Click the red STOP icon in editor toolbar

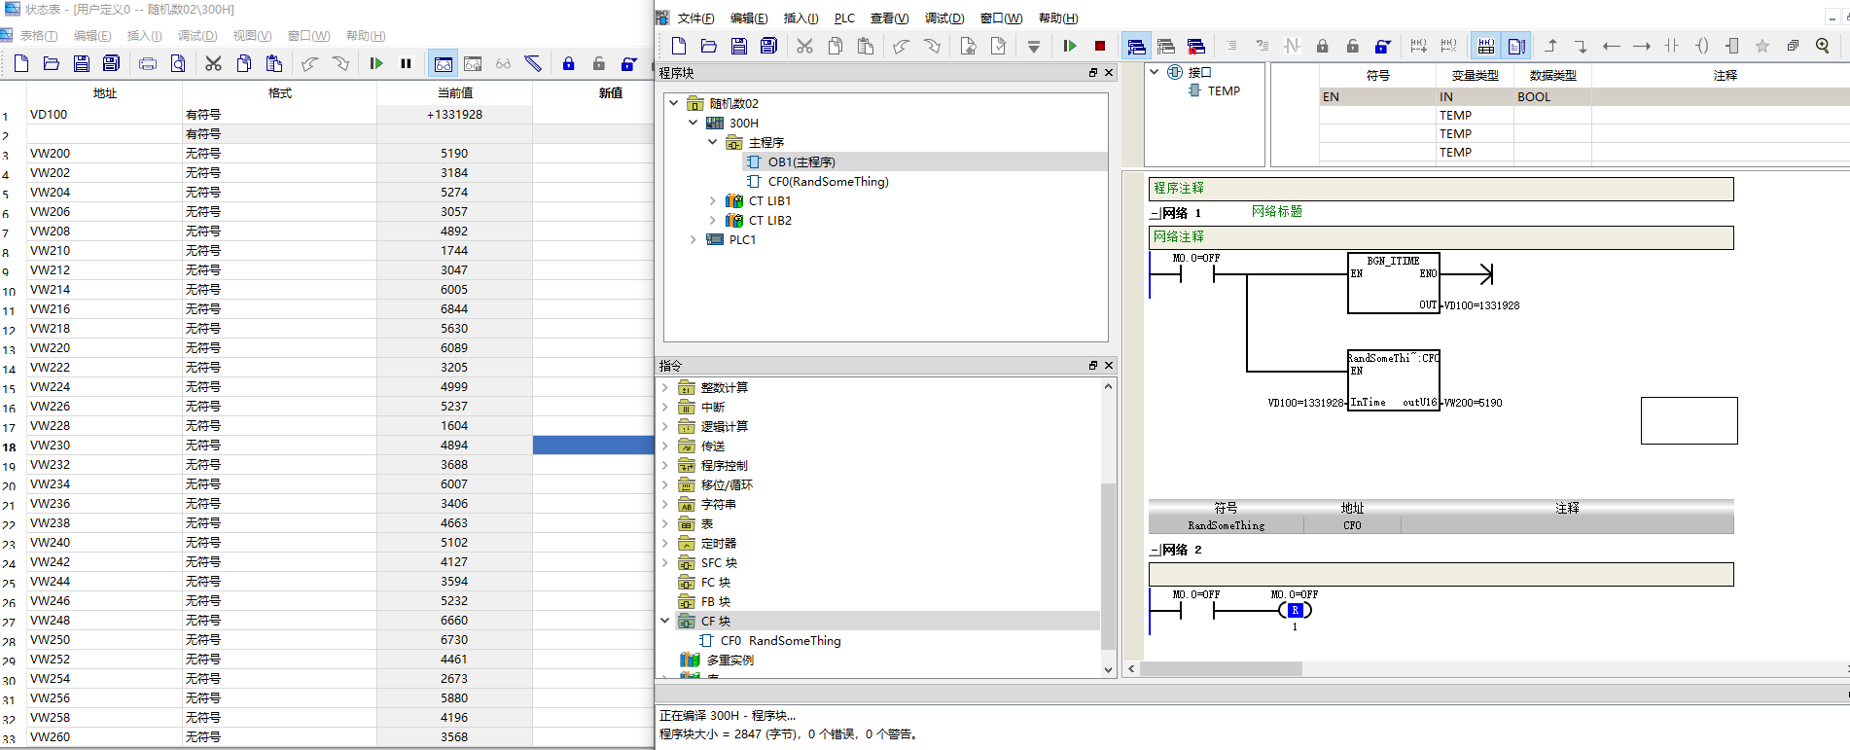coord(1100,46)
